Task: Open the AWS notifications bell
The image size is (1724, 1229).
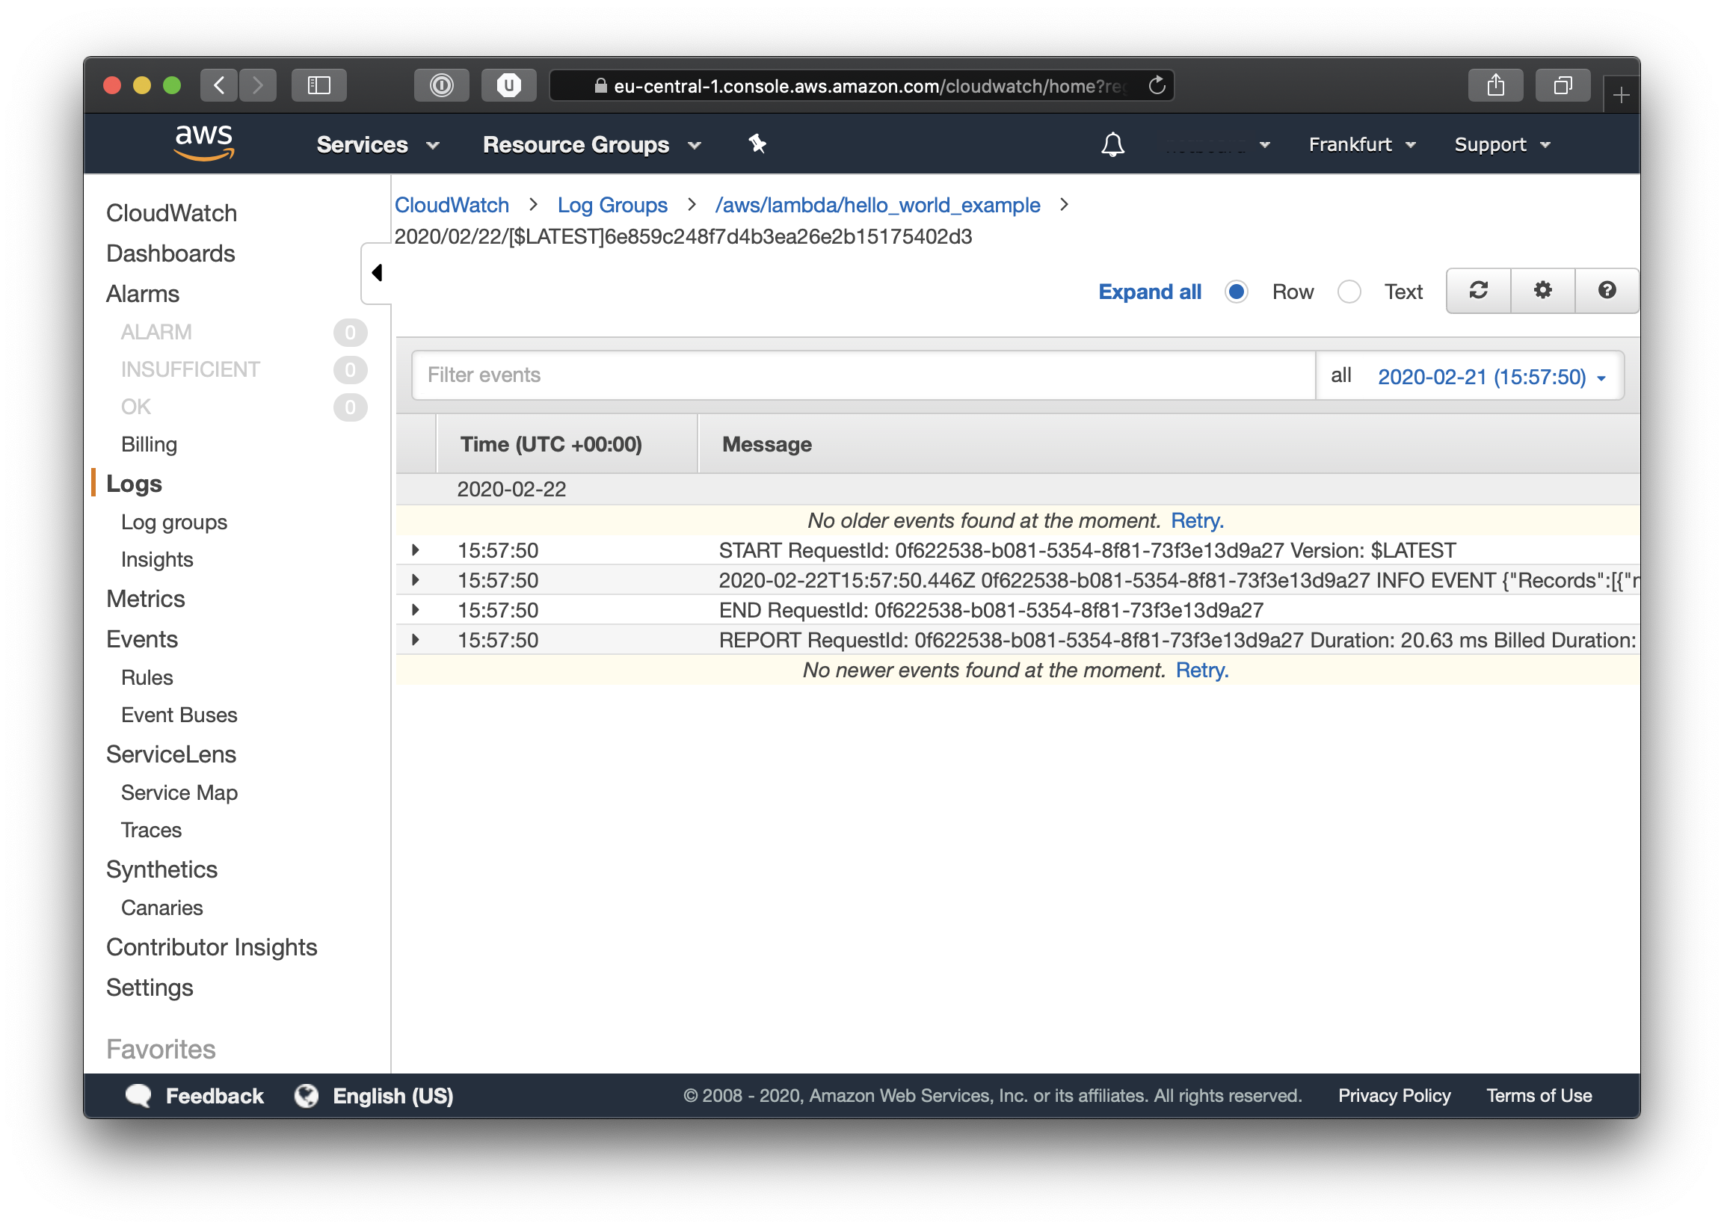Action: coord(1112,144)
